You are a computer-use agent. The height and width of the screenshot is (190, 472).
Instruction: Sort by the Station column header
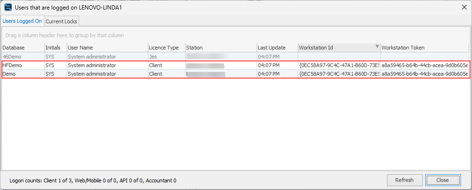pos(221,48)
